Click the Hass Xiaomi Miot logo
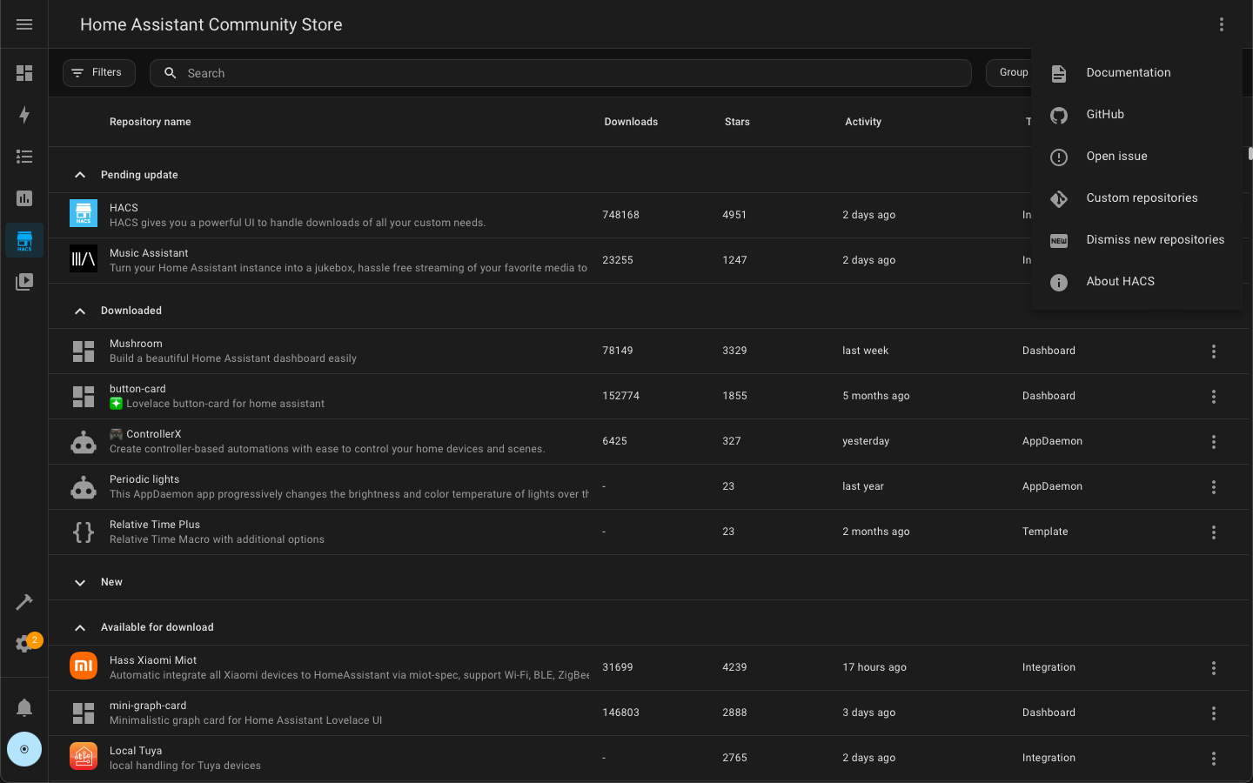Screen dimensions: 1253x783 click(x=84, y=666)
